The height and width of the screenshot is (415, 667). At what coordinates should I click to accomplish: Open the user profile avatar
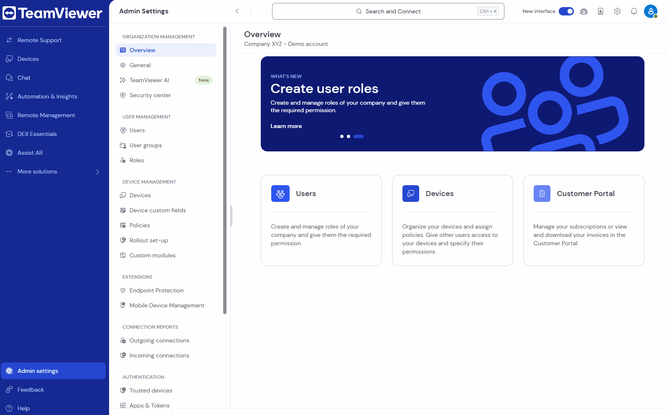click(651, 11)
